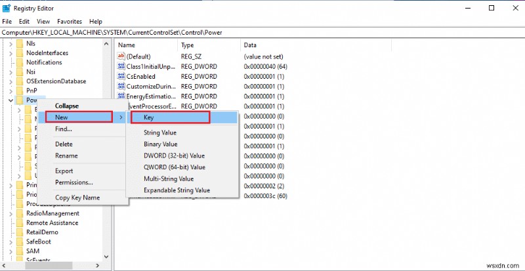
Task: Select Permissions... in the context menu
Action: 83,182
